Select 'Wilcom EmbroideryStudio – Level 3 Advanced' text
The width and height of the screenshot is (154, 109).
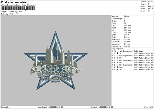[18, 5]
